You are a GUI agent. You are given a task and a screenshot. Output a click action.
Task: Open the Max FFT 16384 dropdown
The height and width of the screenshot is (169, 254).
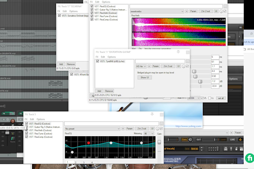[x=194, y=98]
